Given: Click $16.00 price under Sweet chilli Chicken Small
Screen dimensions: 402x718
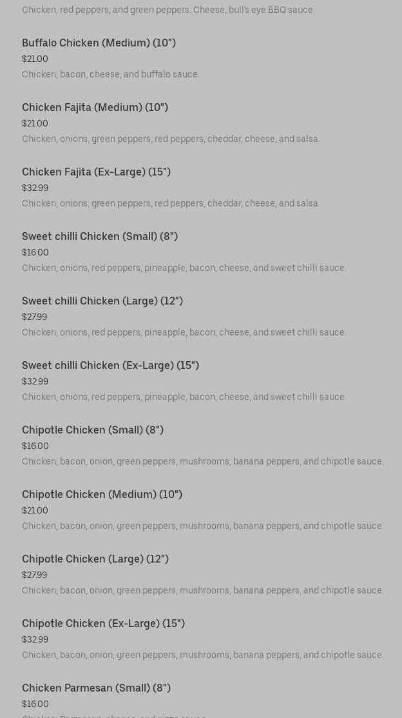Looking at the screenshot, I should 35,253.
